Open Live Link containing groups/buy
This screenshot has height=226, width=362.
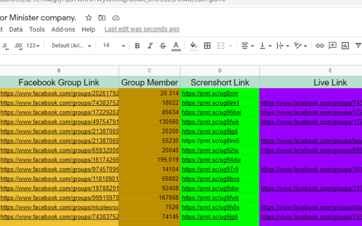point(311,141)
